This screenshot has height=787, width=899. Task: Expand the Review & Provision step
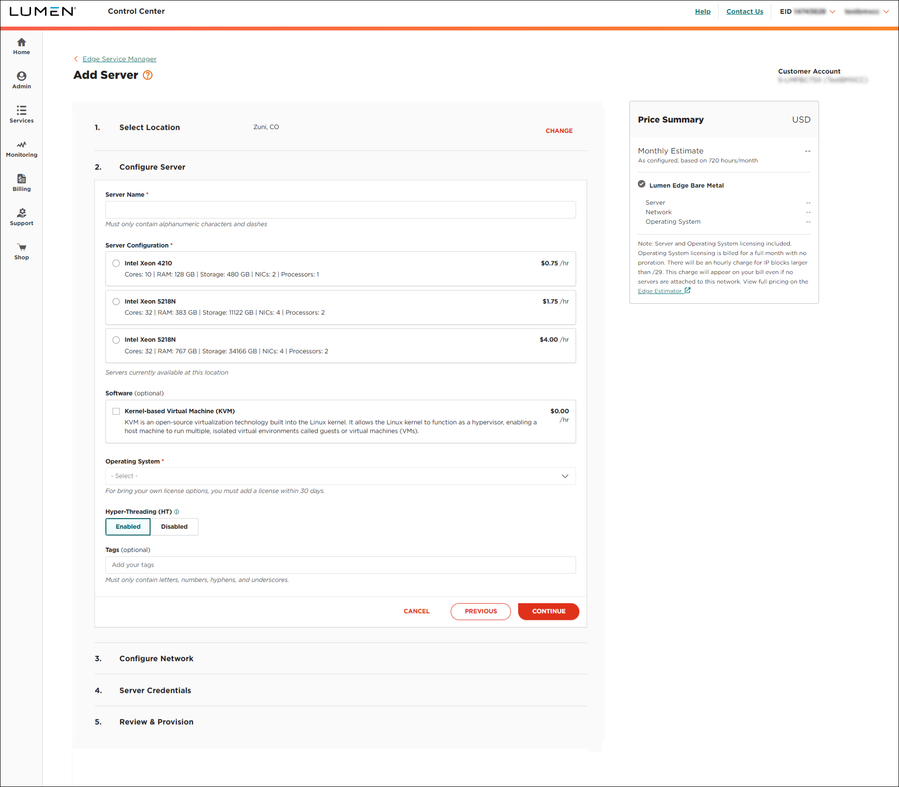156,722
